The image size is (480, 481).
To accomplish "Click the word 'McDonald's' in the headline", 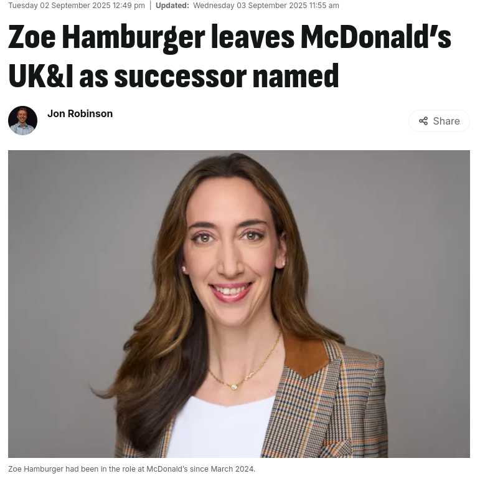I will pyautogui.click(x=376, y=37).
